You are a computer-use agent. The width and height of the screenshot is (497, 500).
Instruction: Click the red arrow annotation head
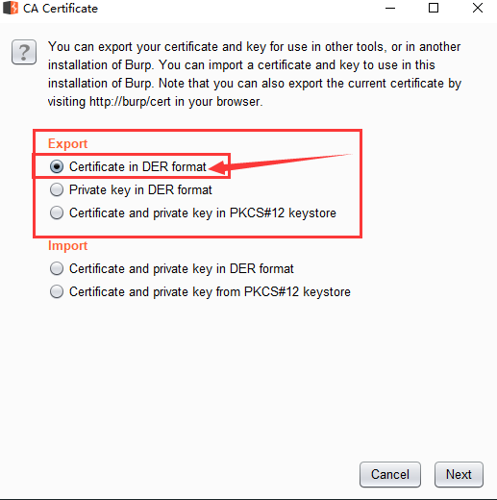point(218,167)
